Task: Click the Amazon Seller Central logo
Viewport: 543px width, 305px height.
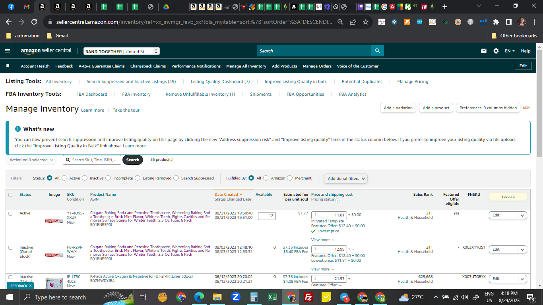Action: 46,50
